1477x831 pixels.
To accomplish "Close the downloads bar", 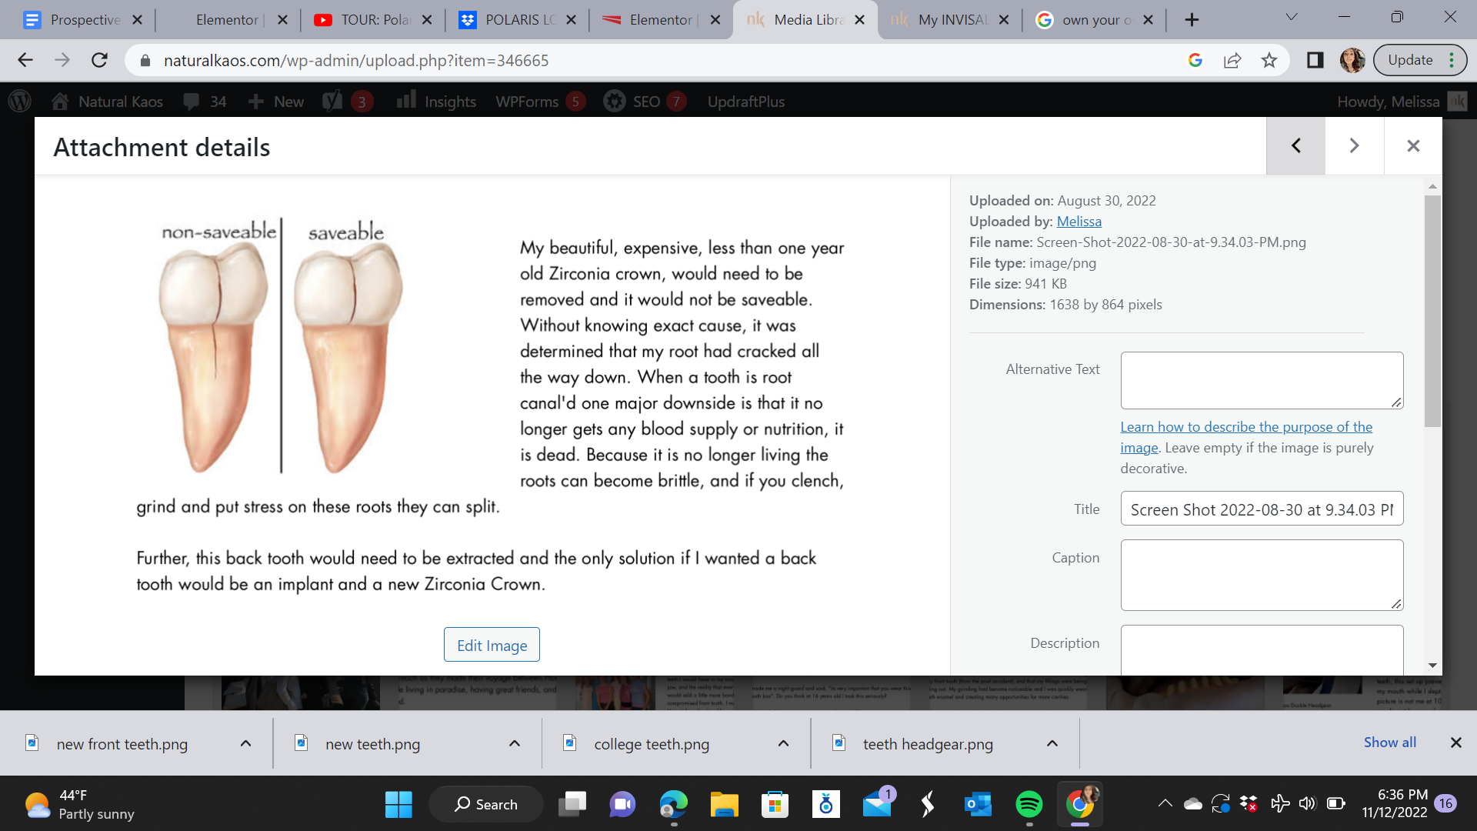I will tap(1455, 743).
